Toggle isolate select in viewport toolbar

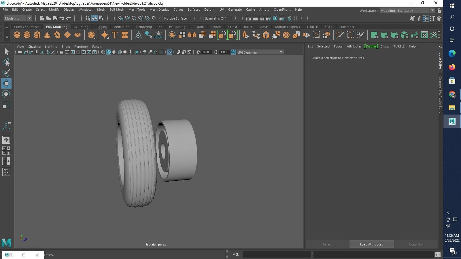point(169,52)
